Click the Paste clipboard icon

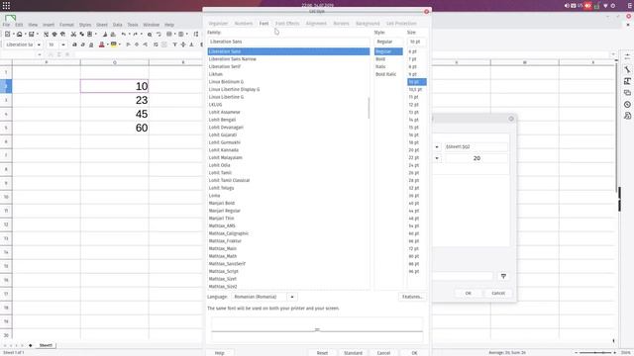coord(90,35)
